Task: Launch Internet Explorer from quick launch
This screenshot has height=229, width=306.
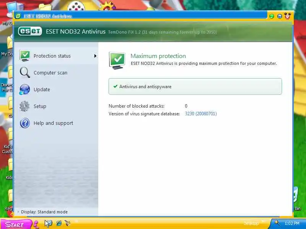Action: pos(59,223)
